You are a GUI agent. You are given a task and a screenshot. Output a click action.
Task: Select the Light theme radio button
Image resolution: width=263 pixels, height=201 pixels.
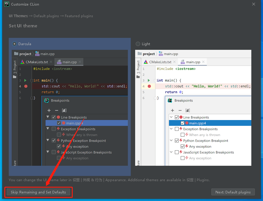(138, 44)
